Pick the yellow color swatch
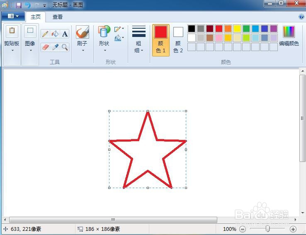The height and width of the screenshot is (235, 306). click(237, 29)
